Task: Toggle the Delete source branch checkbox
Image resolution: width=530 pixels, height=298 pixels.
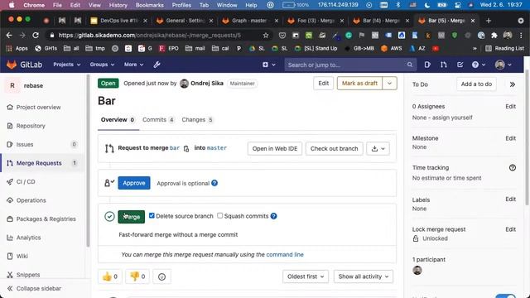Action: tap(152, 215)
